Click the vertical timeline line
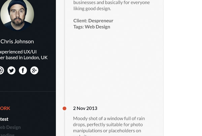This screenshot has height=136, width=202. 64,68
